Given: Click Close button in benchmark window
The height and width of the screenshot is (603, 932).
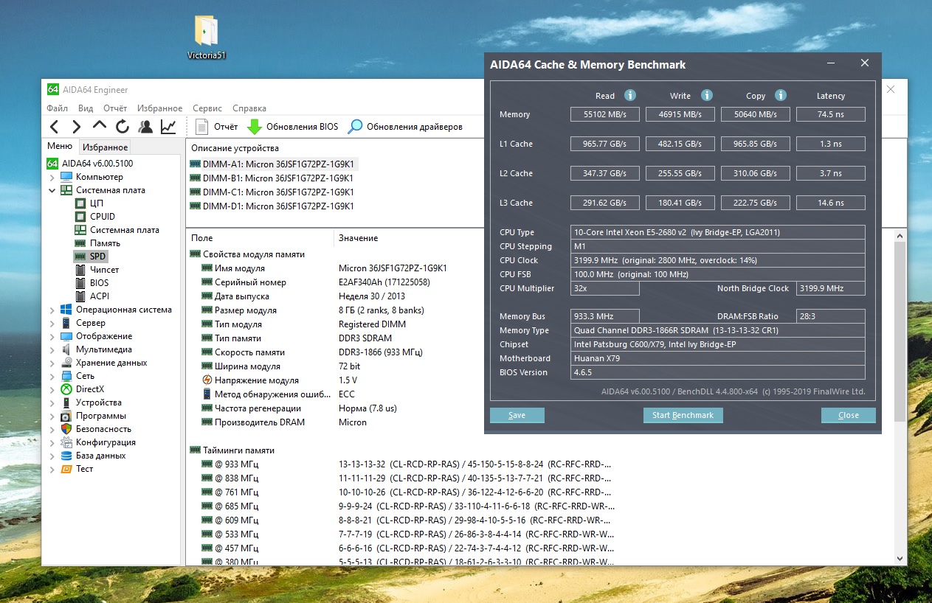Looking at the screenshot, I should point(849,415).
